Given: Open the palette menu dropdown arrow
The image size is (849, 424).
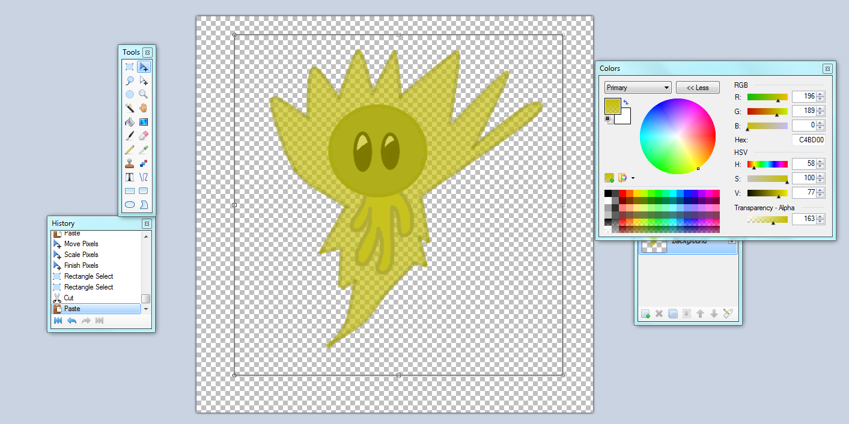Looking at the screenshot, I should tap(633, 178).
